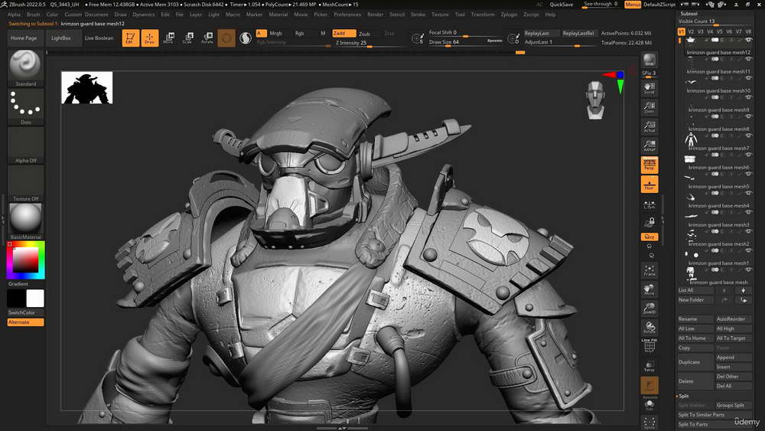Open the Texture Off selector
Viewport: 765px width, 431px height.
pos(25,184)
